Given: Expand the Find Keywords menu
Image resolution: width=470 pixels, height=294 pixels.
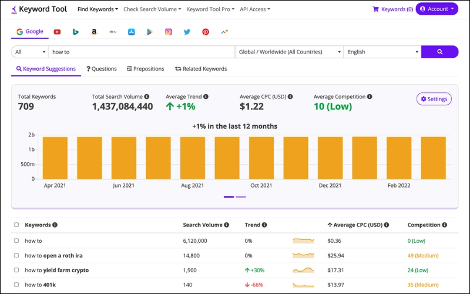Looking at the screenshot, I should [x=98, y=9].
